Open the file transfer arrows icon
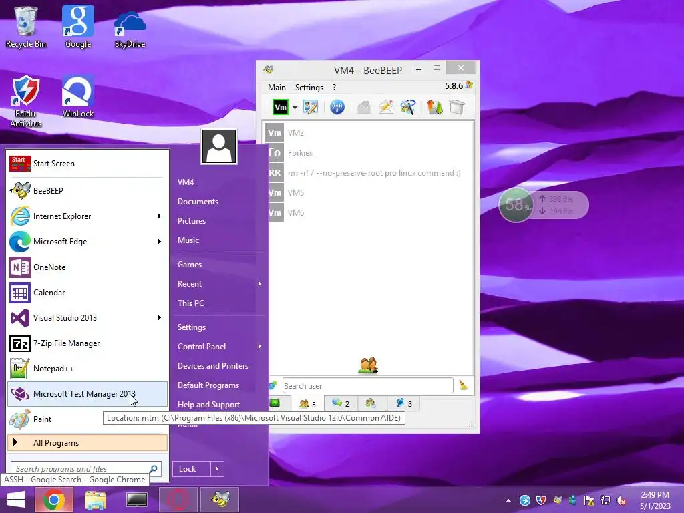Screen dimensions: 684x513 point(434,107)
